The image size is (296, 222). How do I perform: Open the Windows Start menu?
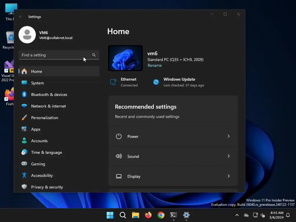pyautogui.click(x=110, y=215)
